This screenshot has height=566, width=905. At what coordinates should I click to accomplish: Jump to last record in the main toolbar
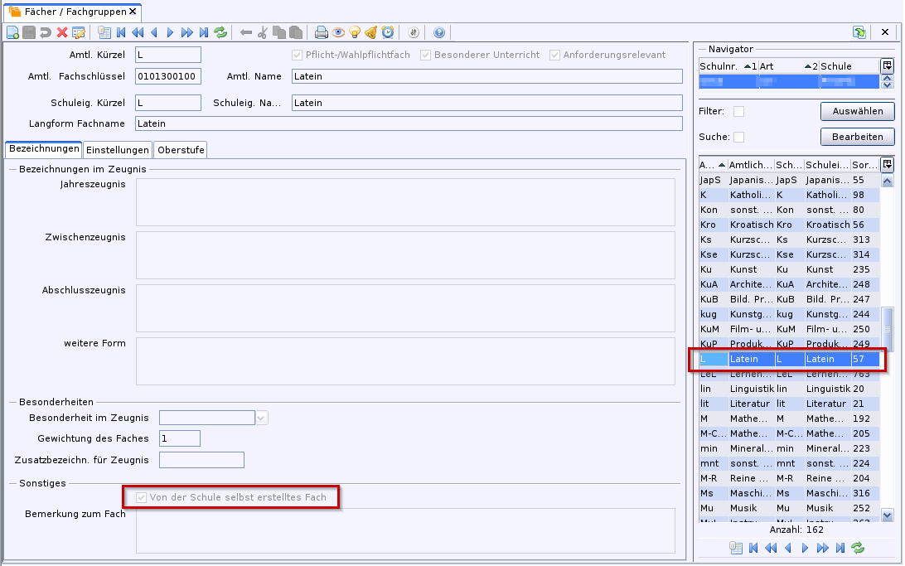[x=204, y=32]
